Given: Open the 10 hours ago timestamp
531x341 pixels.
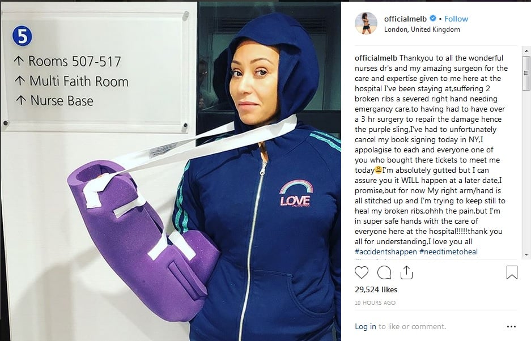Looking at the screenshot, I should click(375, 302).
